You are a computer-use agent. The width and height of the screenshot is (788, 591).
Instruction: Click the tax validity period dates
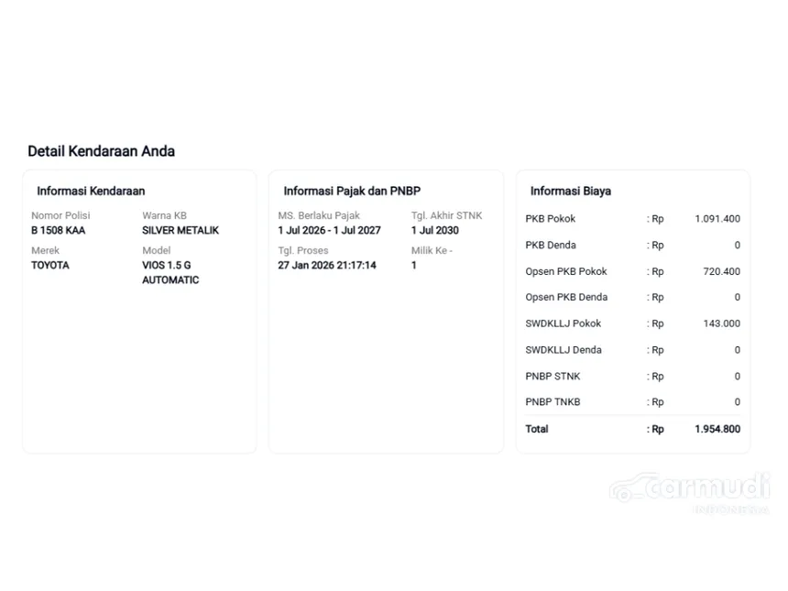coord(329,231)
